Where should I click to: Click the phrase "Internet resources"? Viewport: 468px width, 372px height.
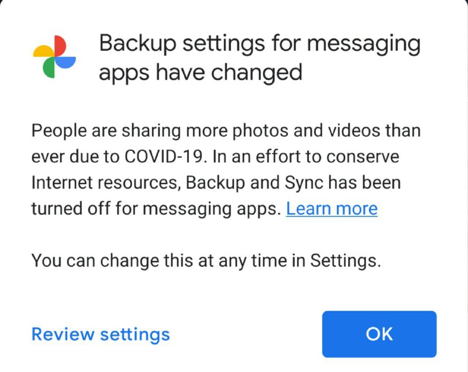pos(104,183)
